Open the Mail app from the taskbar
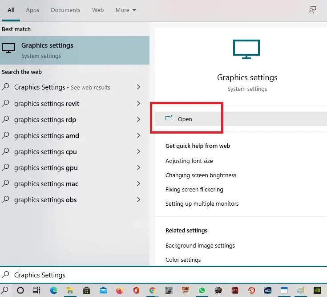The width and height of the screenshot is (327, 297). click(103, 290)
